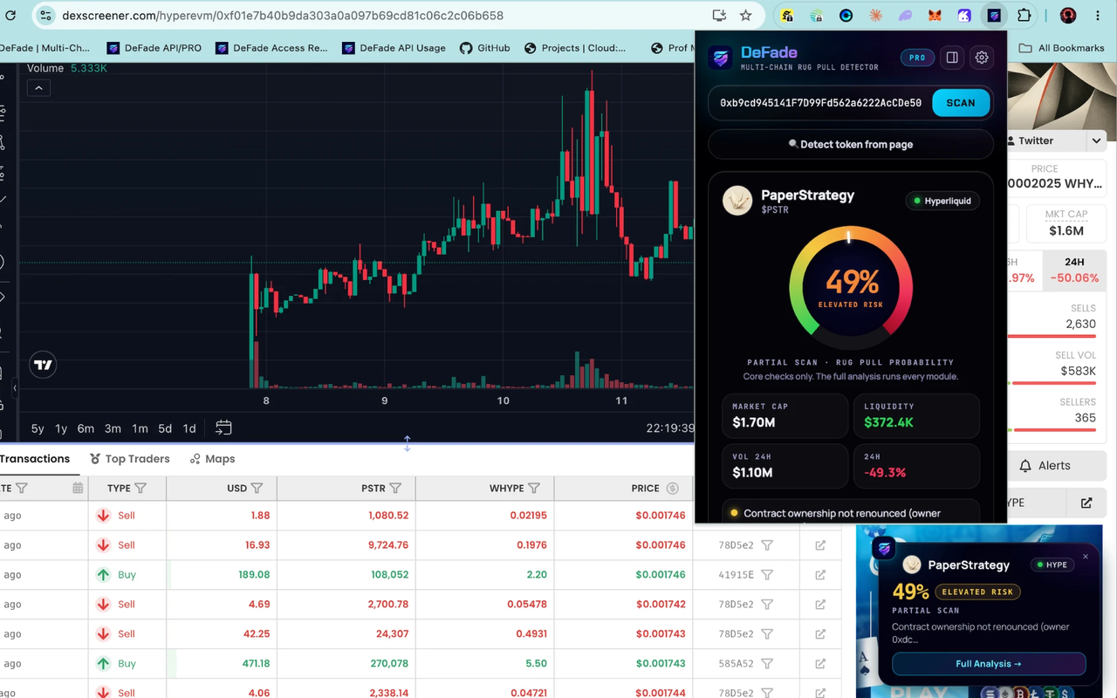The image size is (1117, 698).
Task: Click the TradingView logo on chart
Action: pyautogui.click(x=43, y=366)
